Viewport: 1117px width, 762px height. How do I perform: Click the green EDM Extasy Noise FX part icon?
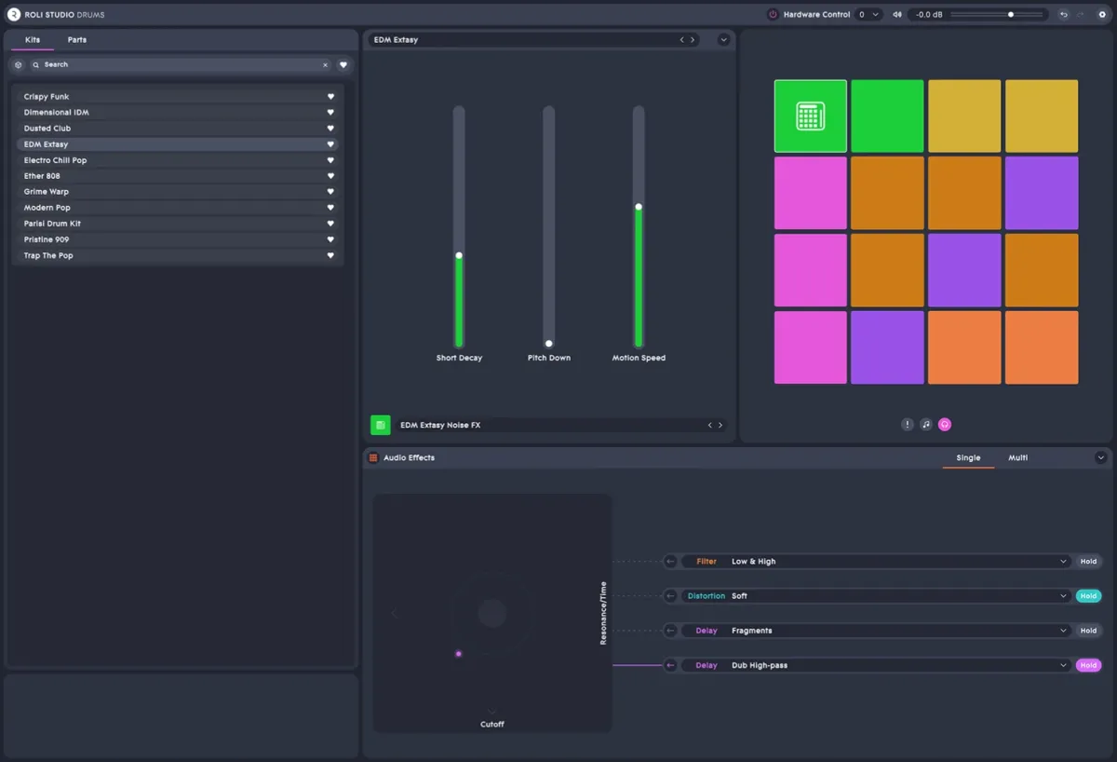coord(381,425)
